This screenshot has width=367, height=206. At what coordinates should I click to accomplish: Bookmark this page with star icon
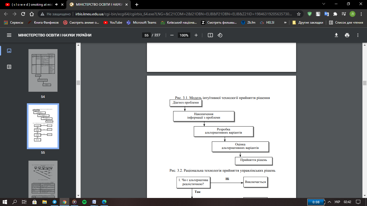[299, 14]
